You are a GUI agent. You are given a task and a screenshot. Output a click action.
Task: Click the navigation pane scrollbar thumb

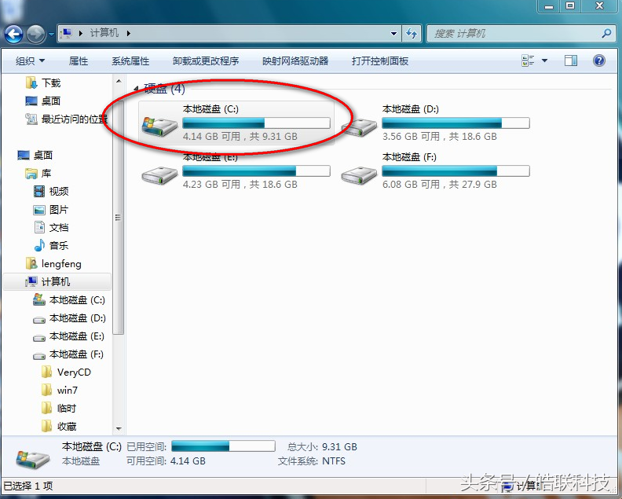click(118, 217)
